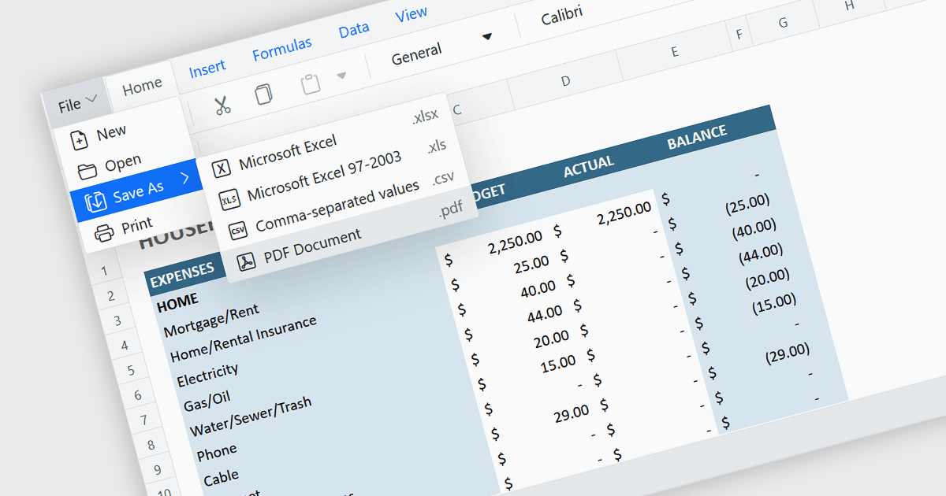This screenshot has height=496, width=946.
Task: Click the Cut scissors icon
Action: click(222, 105)
